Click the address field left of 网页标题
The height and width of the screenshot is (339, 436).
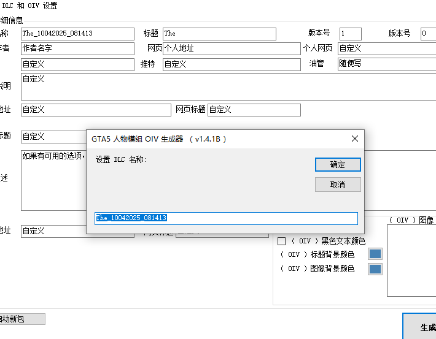96,110
